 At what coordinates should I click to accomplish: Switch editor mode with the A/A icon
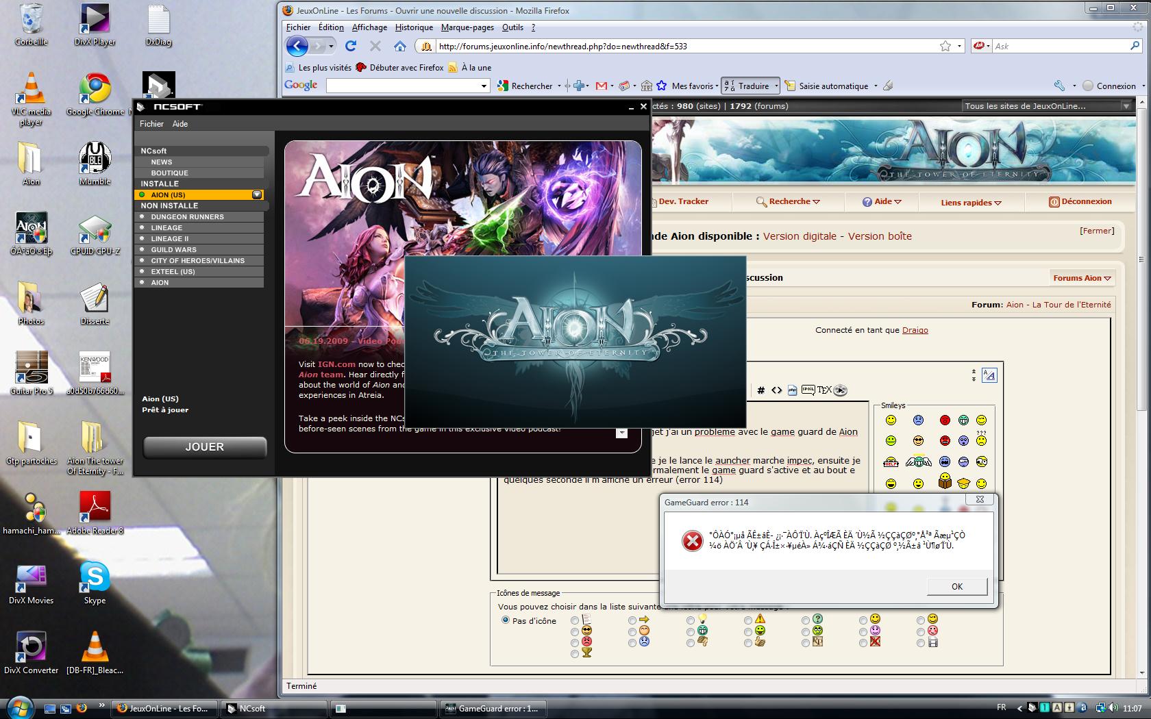989,375
